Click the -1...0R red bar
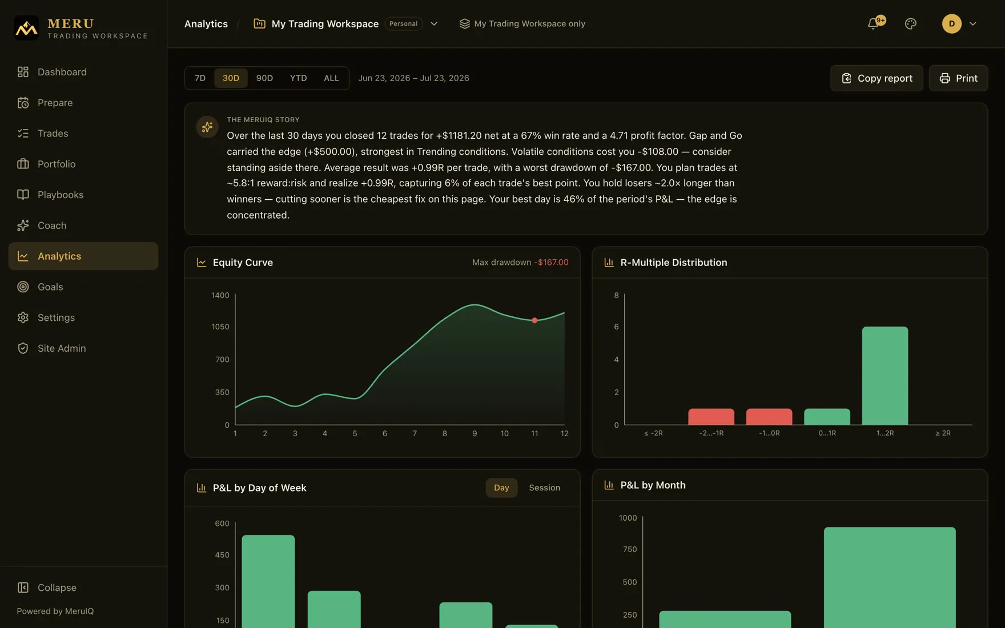The height and width of the screenshot is (628, 1005). (x=769, y=417)
